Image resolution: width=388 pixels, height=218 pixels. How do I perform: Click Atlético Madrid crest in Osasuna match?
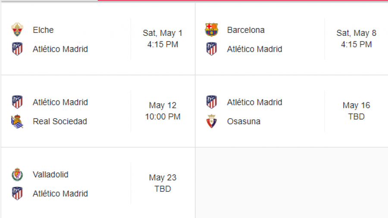pos(212,102)
